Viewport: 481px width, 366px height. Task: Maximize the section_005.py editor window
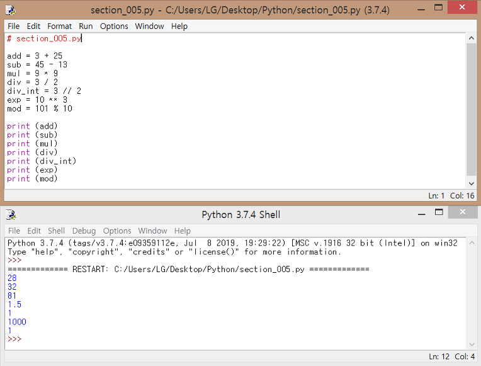(439, 8)
